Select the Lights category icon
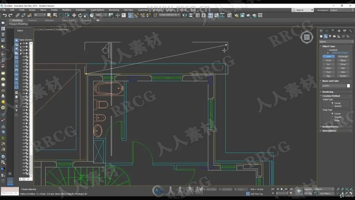Viewport: 355px width, 200px height. click(x=330, y=36)
